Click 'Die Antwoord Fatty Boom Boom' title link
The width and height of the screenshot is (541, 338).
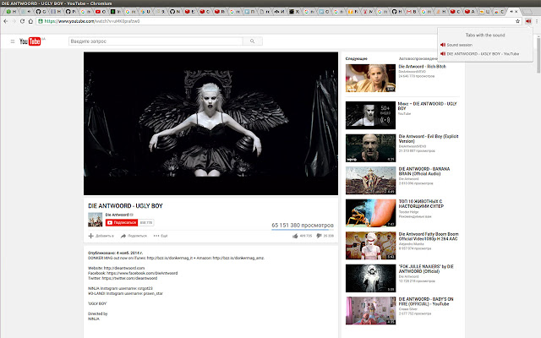click(x=429, y=237)
